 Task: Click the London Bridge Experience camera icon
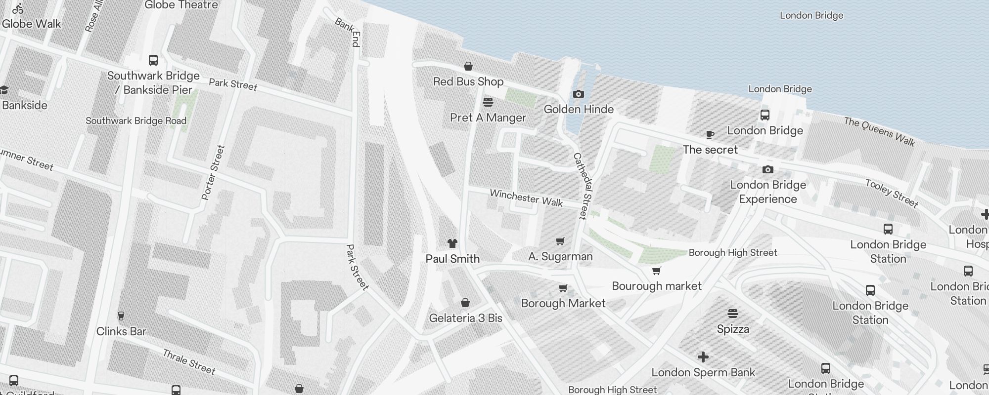[x=767, y=169]
